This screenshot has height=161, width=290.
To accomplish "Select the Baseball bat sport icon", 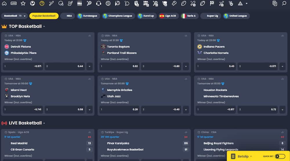I will click(51, 3).
